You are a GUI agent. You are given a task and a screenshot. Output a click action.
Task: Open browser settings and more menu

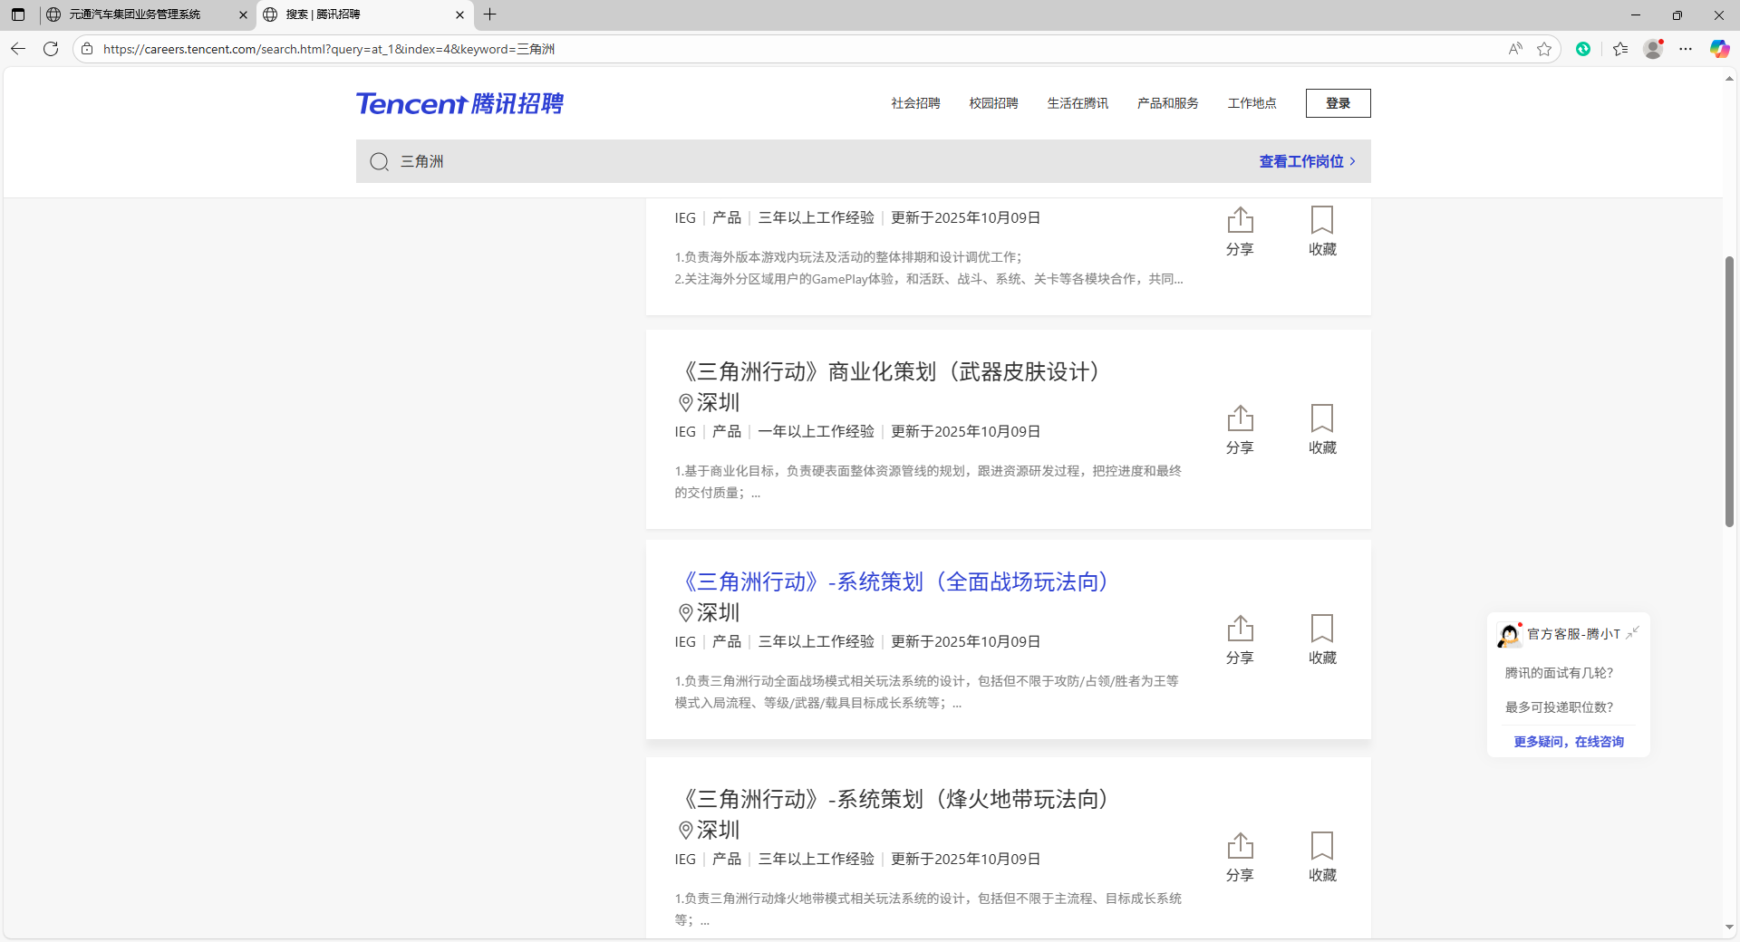[1686, 49]
